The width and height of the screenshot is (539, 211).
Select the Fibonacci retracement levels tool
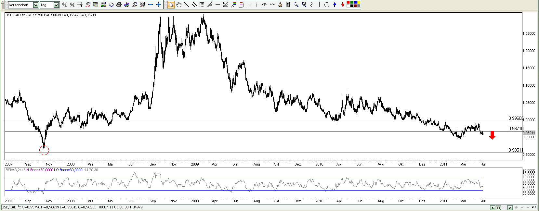click(241, 5)
